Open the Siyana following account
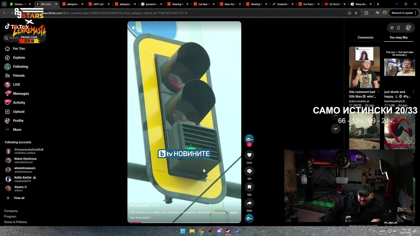 click(16, 188)
